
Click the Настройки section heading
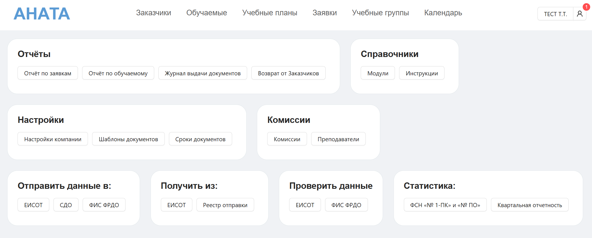41,120
